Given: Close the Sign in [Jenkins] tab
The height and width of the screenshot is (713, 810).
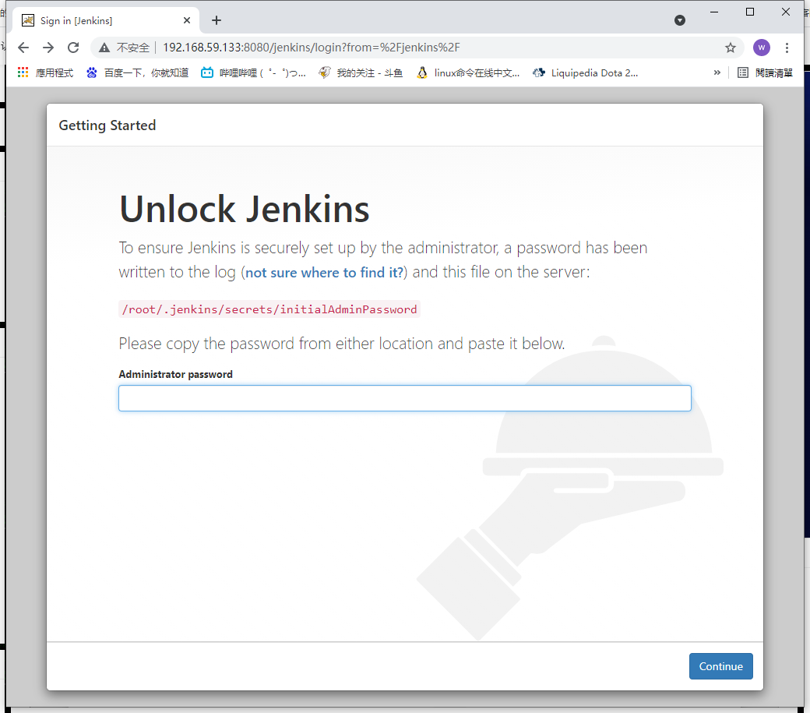Looking at the screenshot, I should [187, 20].
